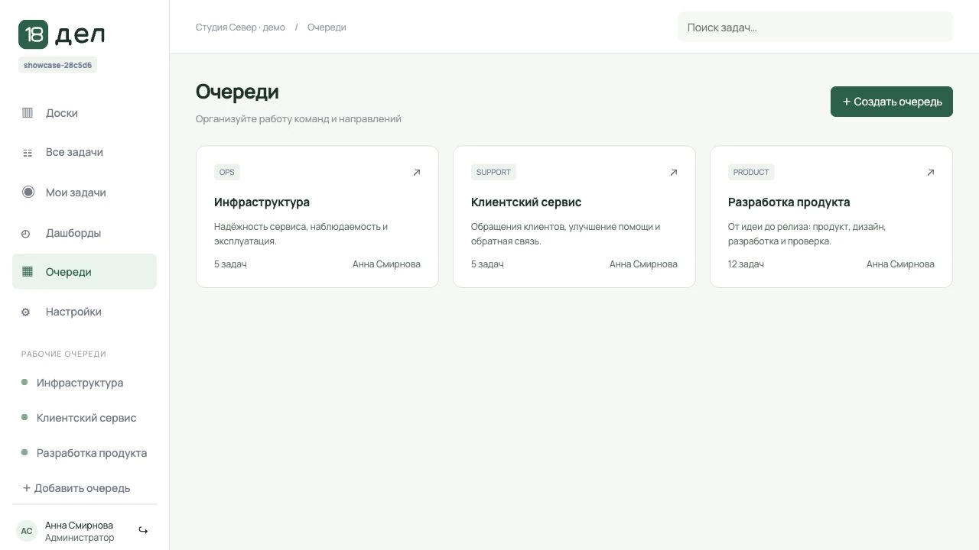This screenshot has width=979, height=550.
Task: Click 5 задач on Клиентский сервис card
Action: point(487,264)
